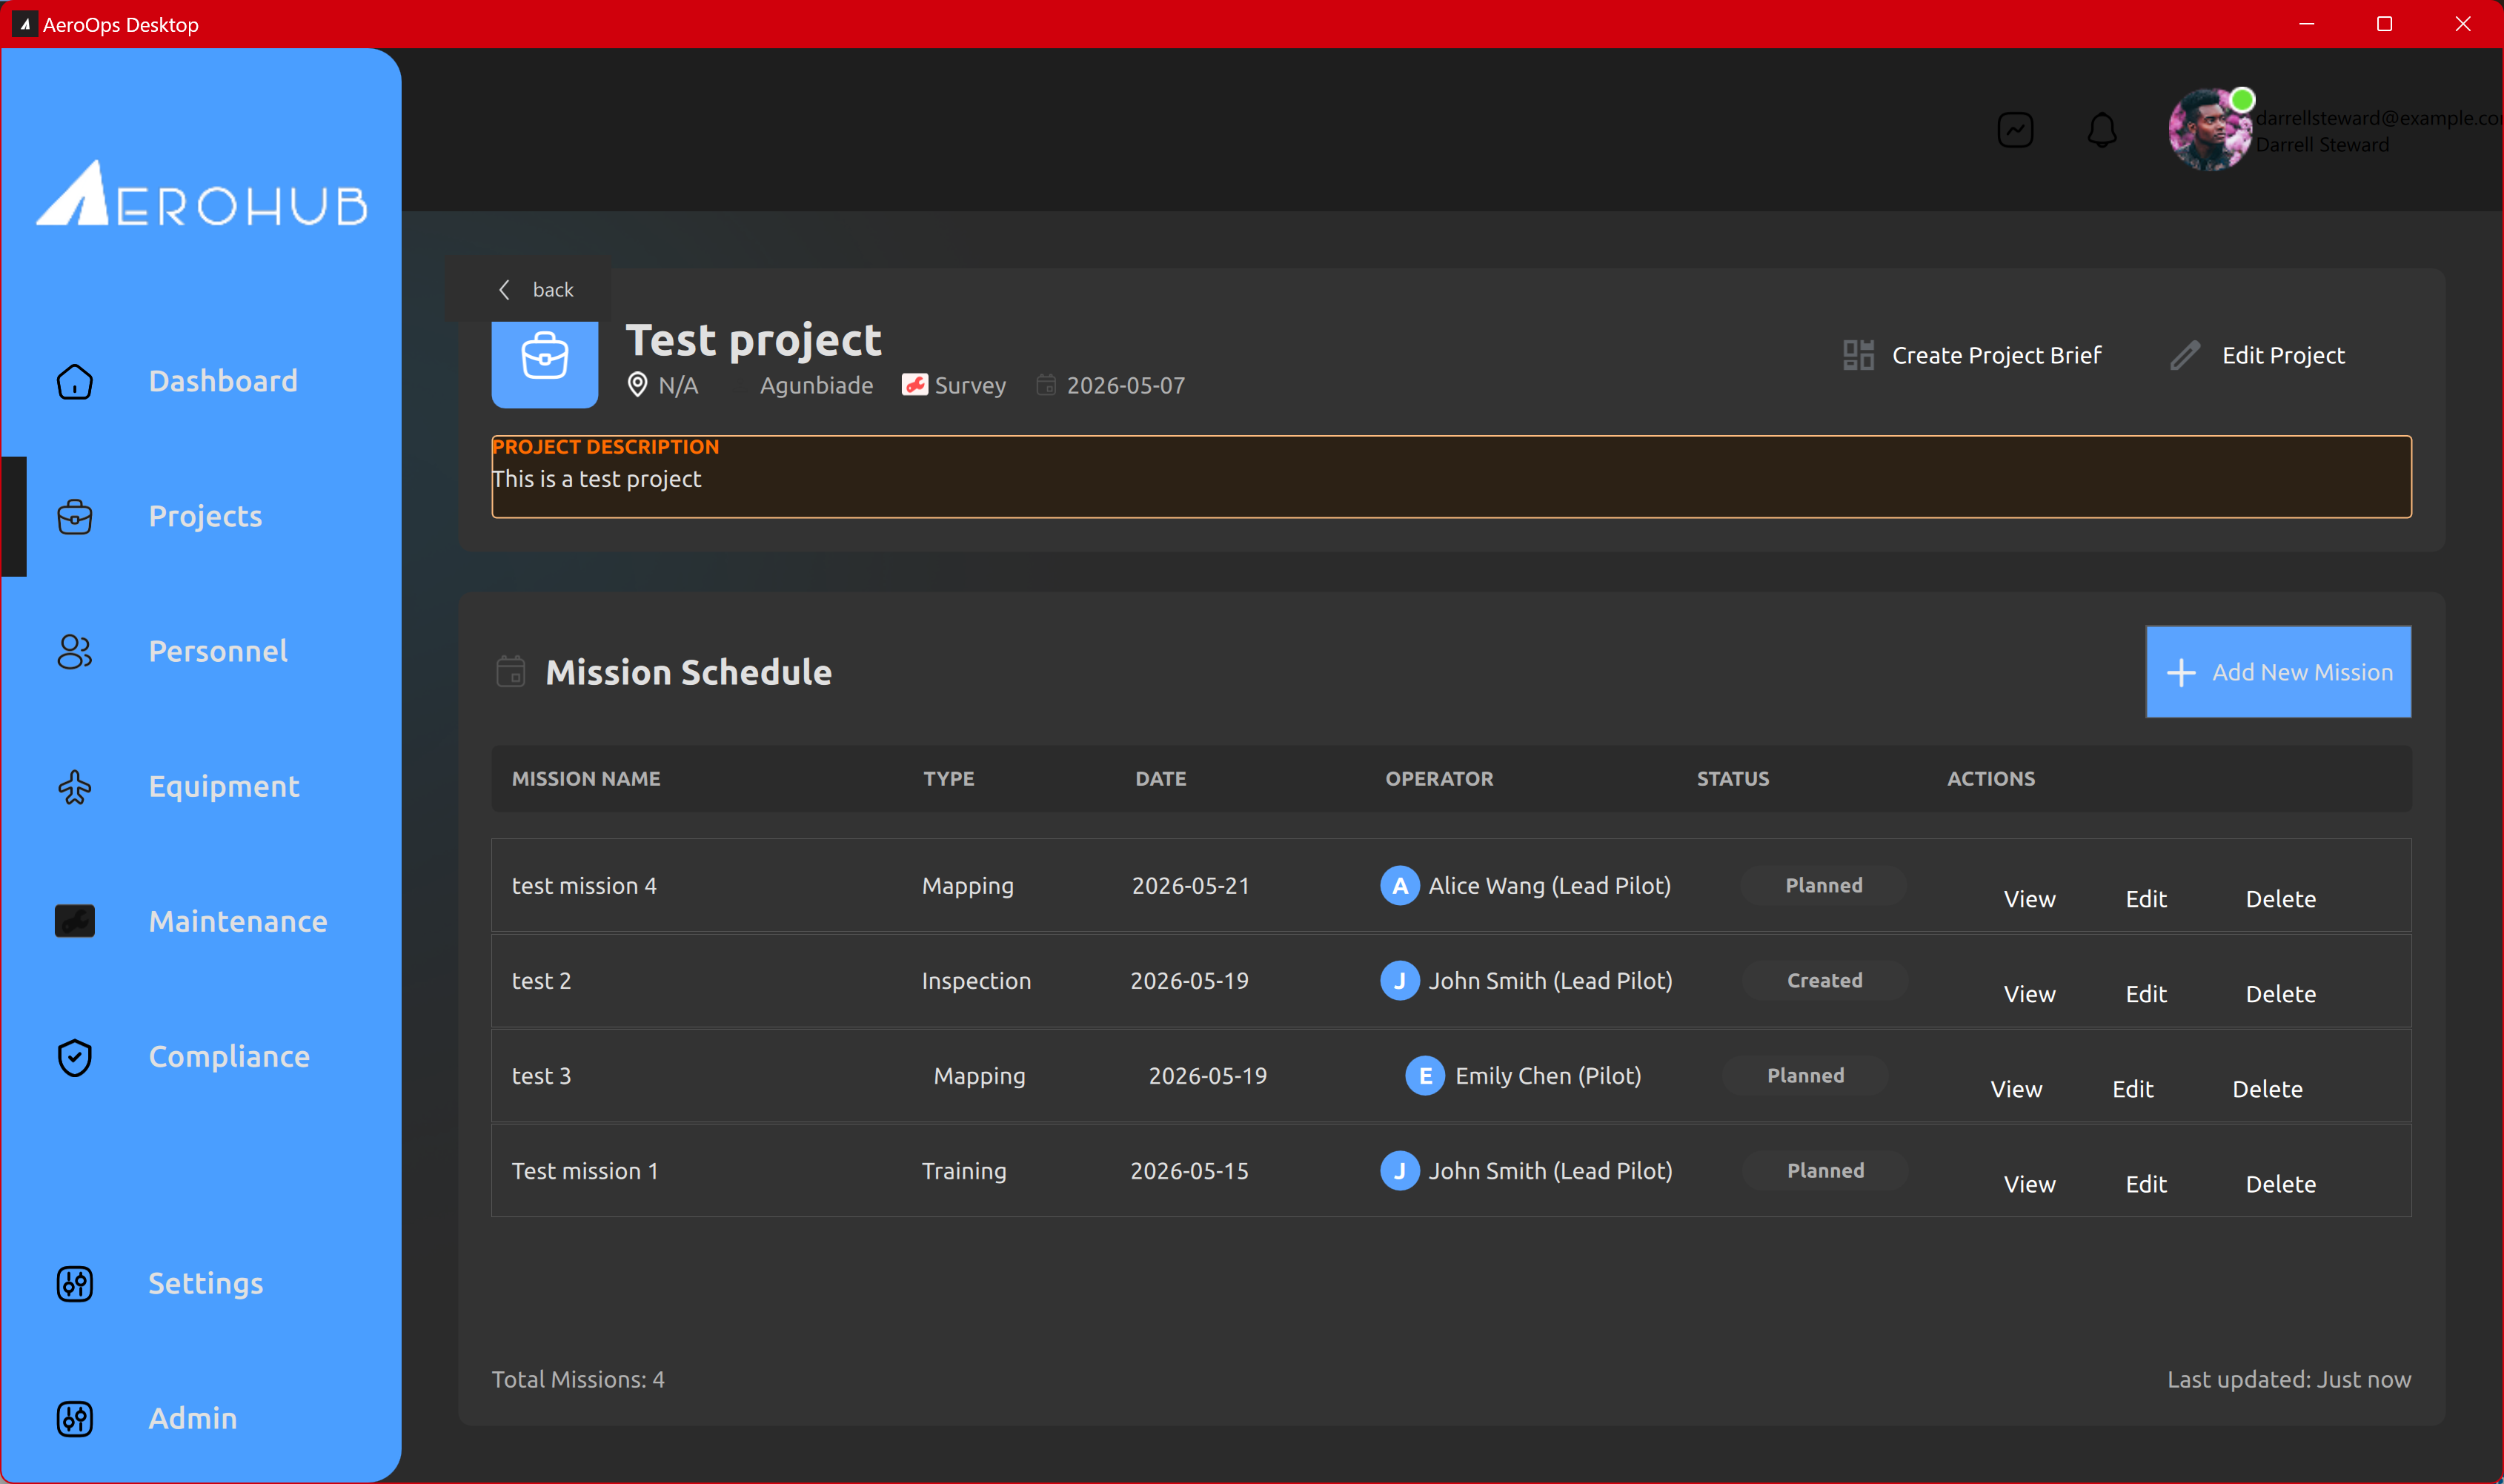Click the Mission Schedule calendar icon

pyautogui.click(x=511, y=672)
